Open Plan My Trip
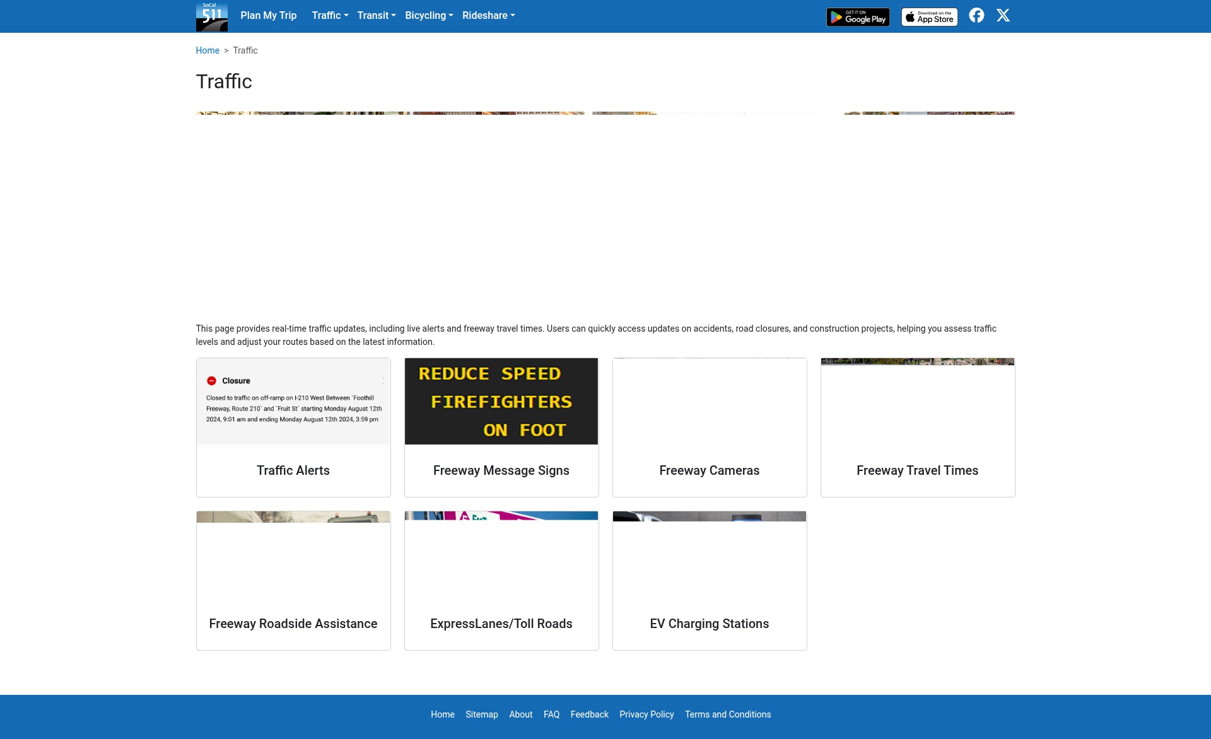The image size is (1211, 739). (269, 16)
